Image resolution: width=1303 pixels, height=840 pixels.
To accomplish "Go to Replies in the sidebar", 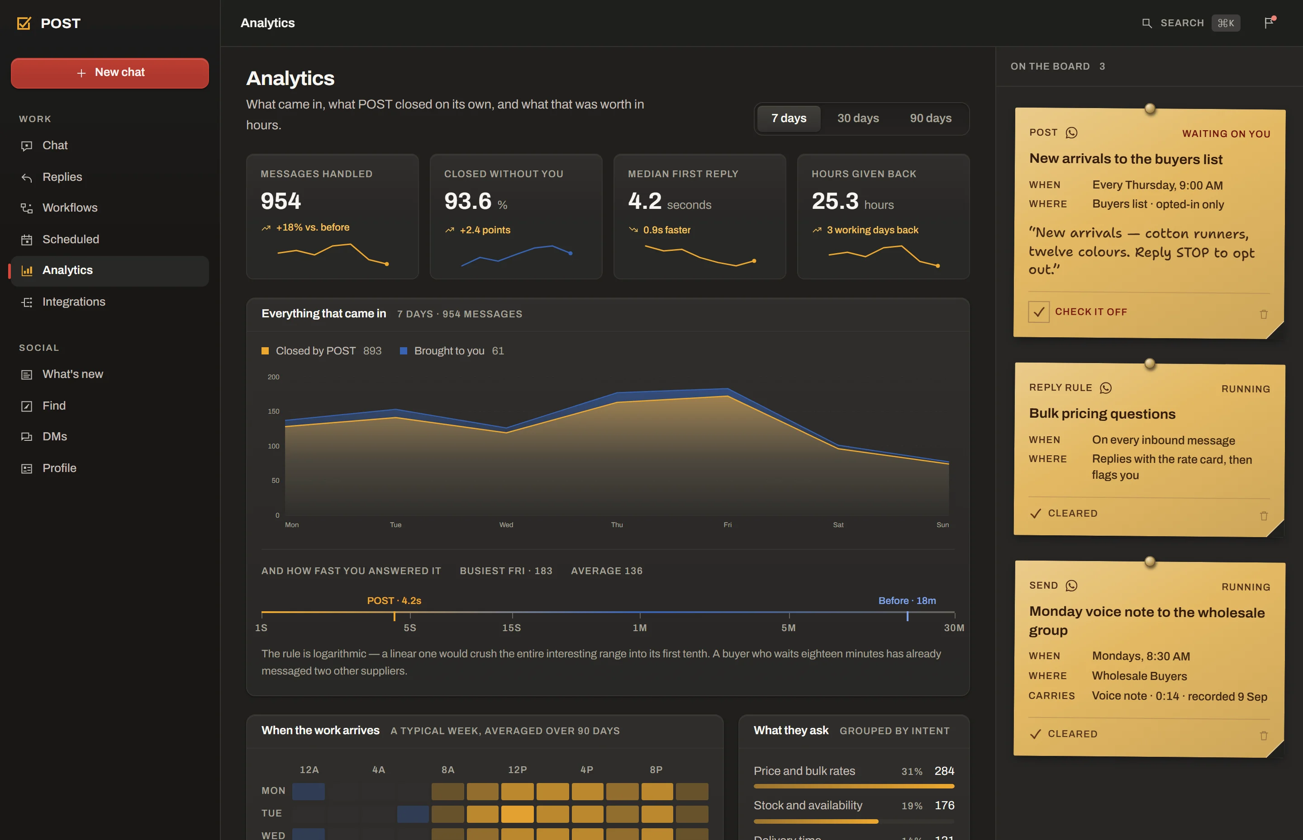I will click(110, 177).
